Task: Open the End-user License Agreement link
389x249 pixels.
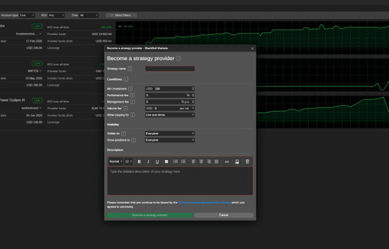Action: [x=204, y=203]
